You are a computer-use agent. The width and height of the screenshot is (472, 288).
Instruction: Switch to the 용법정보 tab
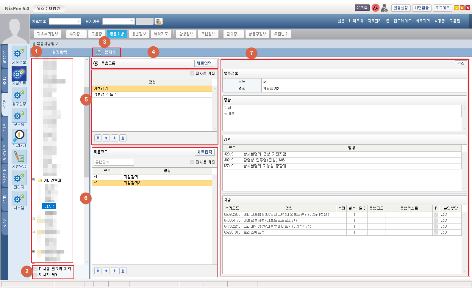(139, 34)
